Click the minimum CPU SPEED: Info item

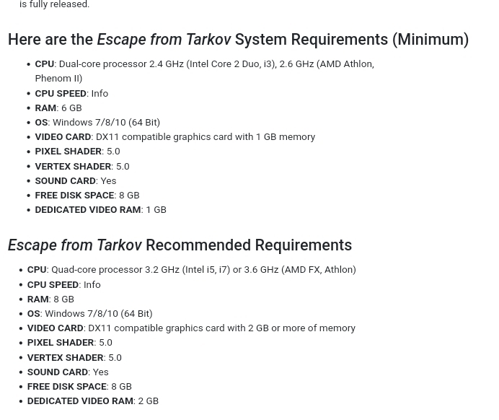point(71,94)
